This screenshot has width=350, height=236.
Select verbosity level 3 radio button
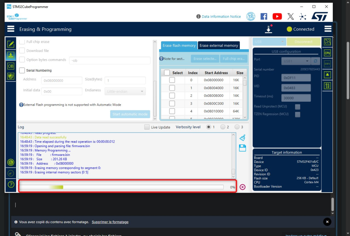pyautogui.click(x=237, y=127)
